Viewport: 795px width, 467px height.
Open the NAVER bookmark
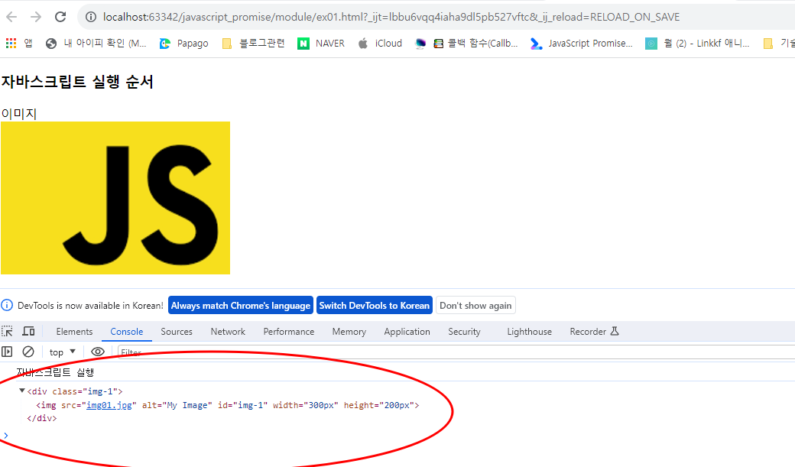[x=321, y=44]
